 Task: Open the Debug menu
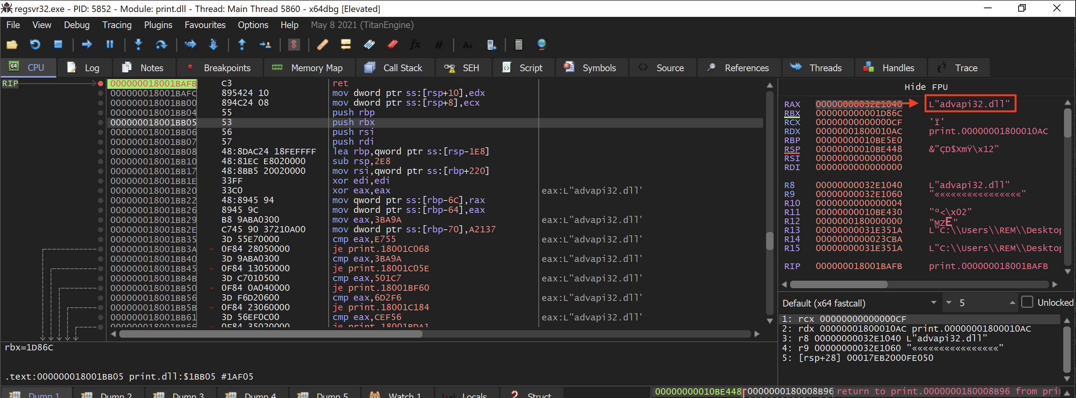pos(77,25)
